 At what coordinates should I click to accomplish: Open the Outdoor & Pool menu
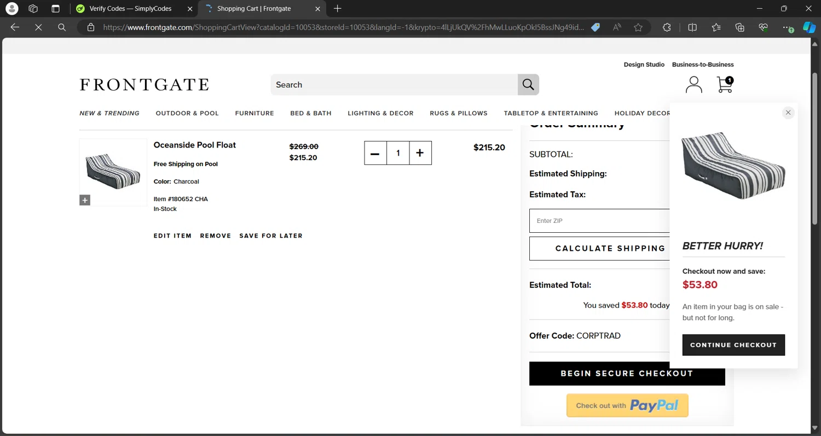click(187, 113)
